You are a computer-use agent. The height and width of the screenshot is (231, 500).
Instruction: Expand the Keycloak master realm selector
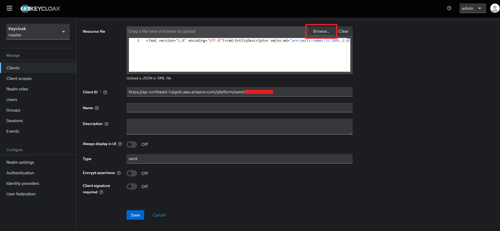(x=38, y=32)
